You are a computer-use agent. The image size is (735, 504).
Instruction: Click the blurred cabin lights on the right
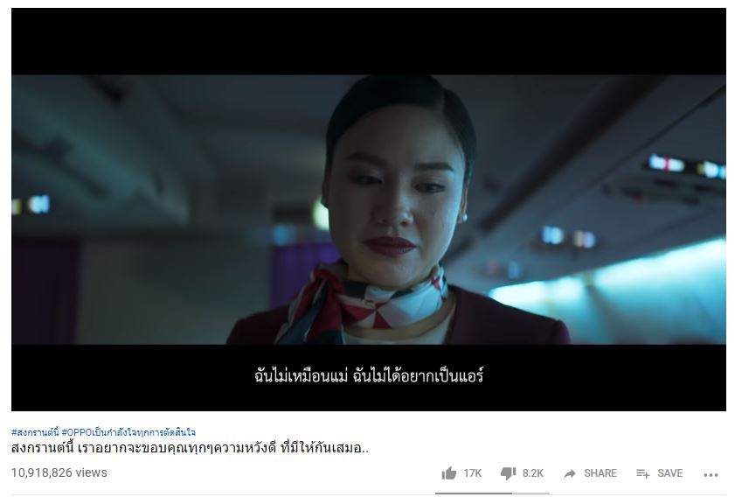687,166
